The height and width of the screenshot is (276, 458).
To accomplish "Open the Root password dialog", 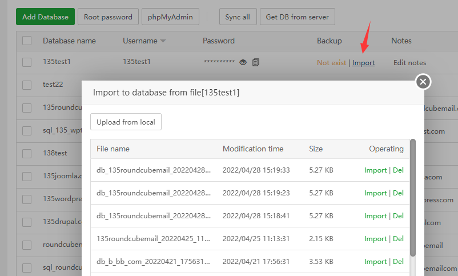I will (x=108, y=17).
